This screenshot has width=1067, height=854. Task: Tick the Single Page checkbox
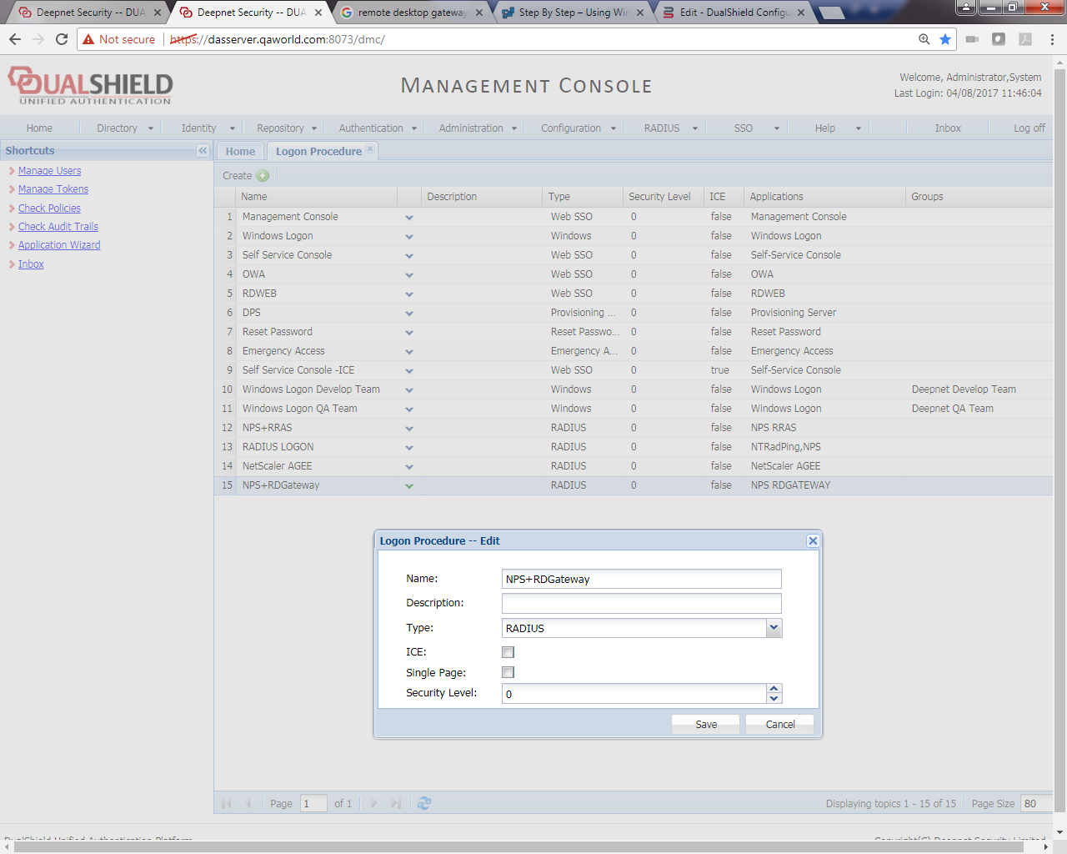coord(508,672)
